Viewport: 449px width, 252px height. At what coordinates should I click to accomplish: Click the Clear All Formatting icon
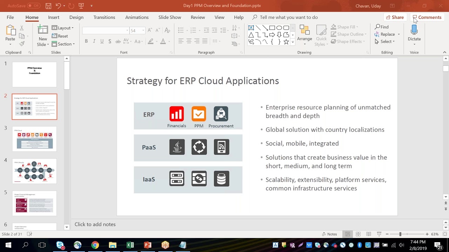pyautogui.click(x=167, y=30)
